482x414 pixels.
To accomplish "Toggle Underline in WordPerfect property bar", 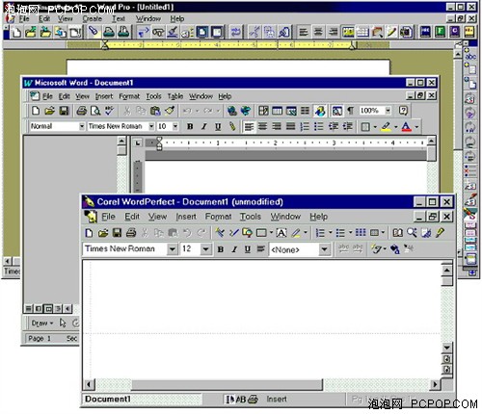I will point(248,249).
